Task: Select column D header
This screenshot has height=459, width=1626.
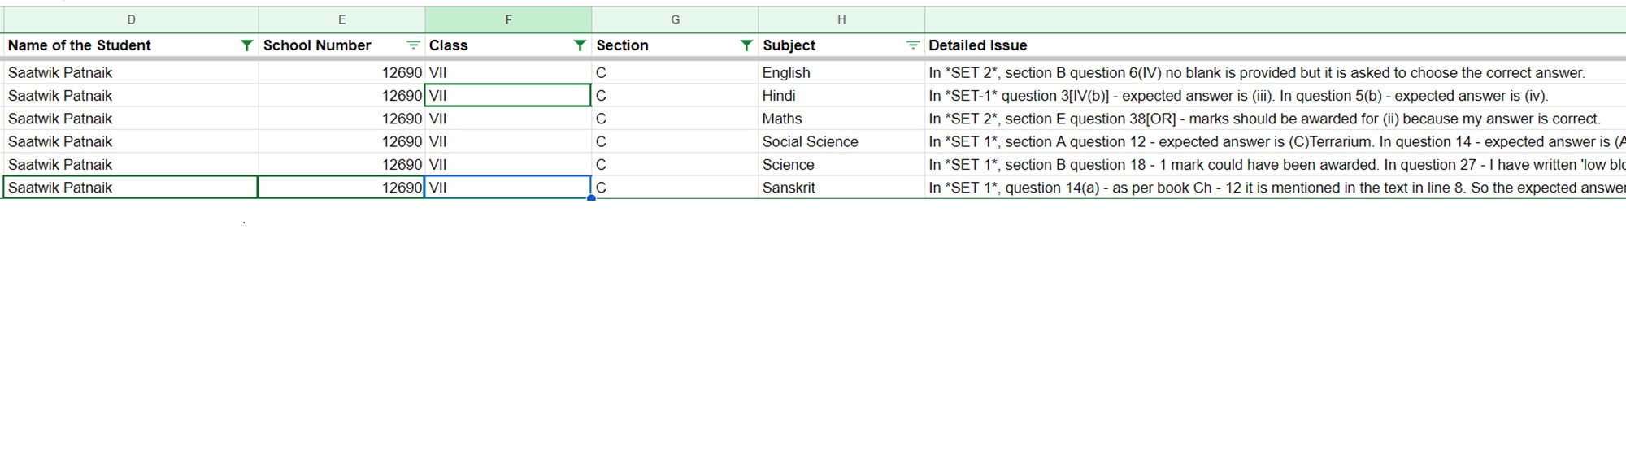Action: 131,19
